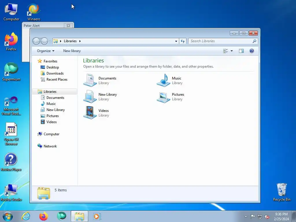Open the Pictures library icon in main pane
296x222 pixels.
[164, 97]
